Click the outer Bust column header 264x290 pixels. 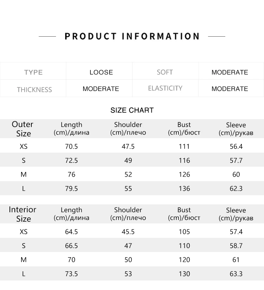[184, 129]
